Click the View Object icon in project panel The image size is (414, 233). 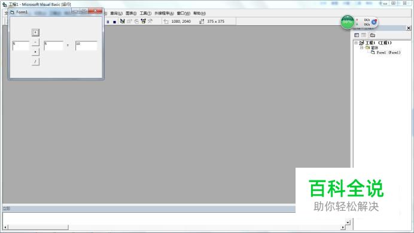pos(364,35)
